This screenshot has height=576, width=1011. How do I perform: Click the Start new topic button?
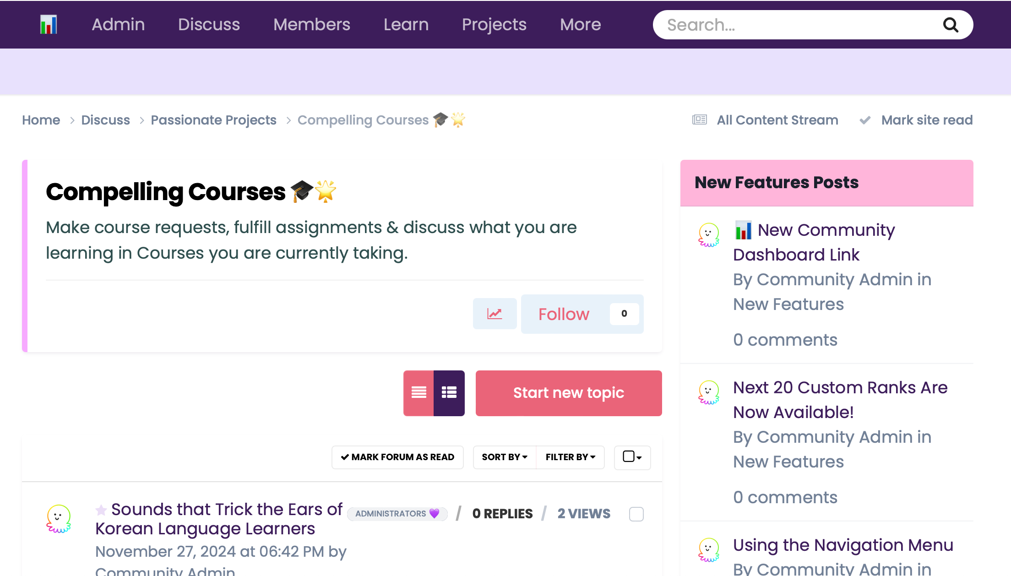point(568,393)
